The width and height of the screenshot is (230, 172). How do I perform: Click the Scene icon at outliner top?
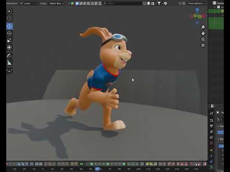[x=215, y=3]
